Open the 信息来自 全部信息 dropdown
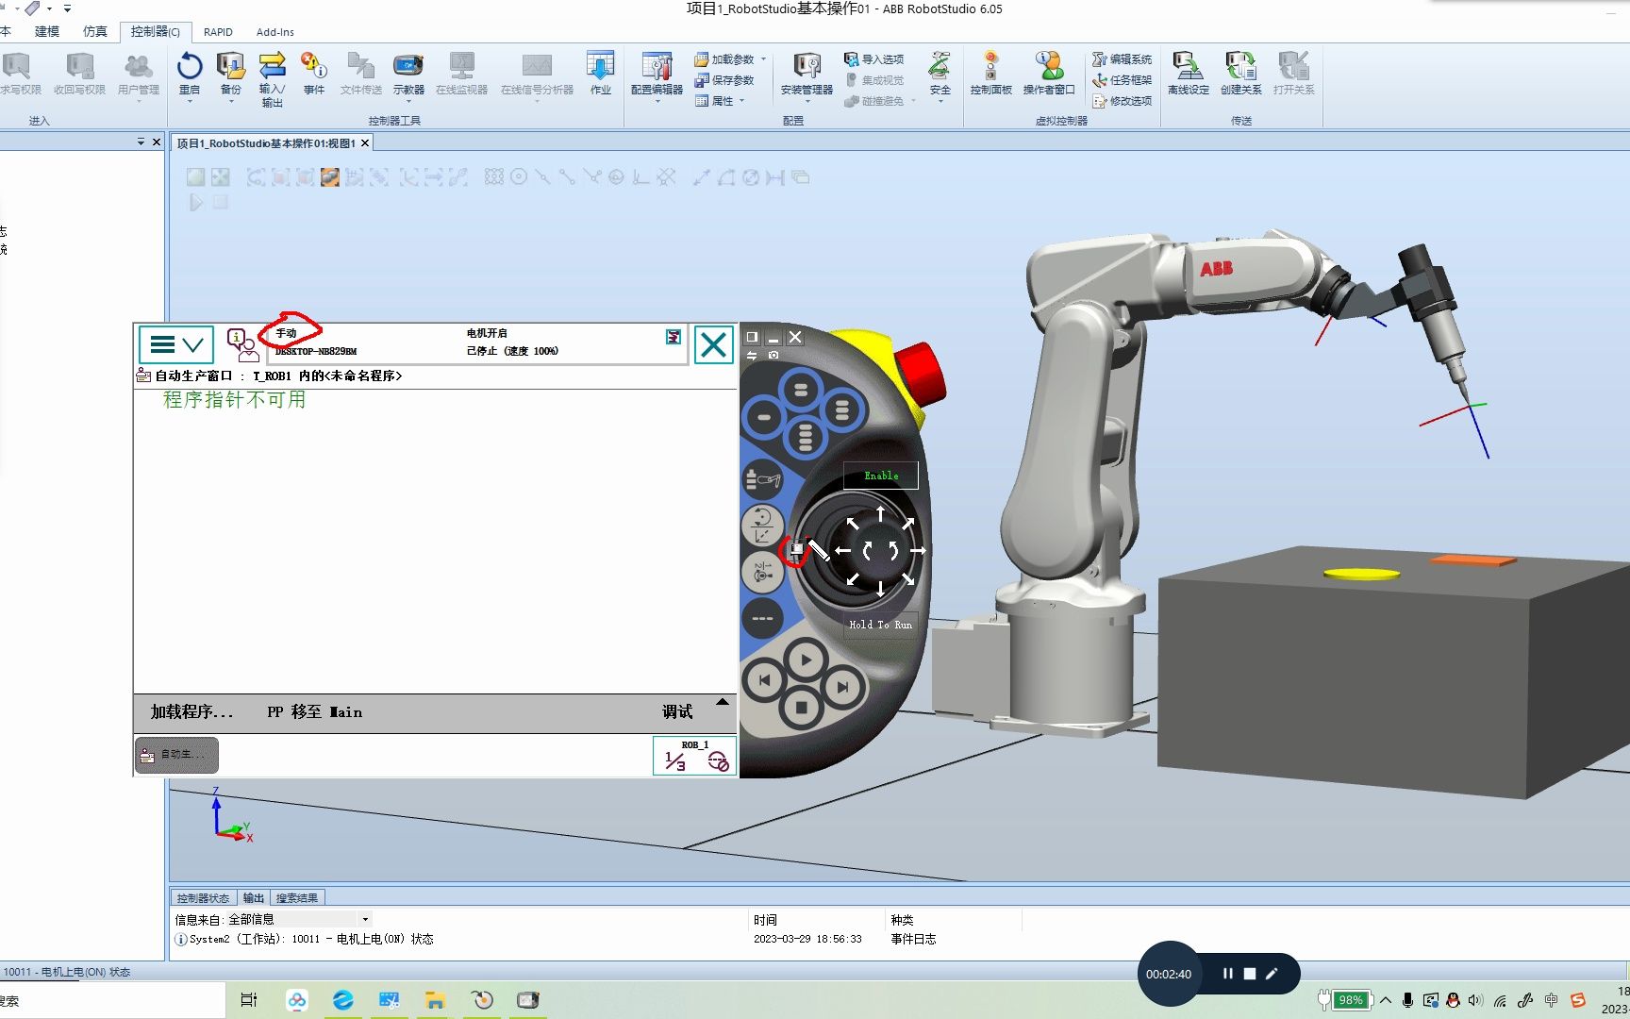The image size is (1630, 1019). pyautogui.click(x=365, y=919)
